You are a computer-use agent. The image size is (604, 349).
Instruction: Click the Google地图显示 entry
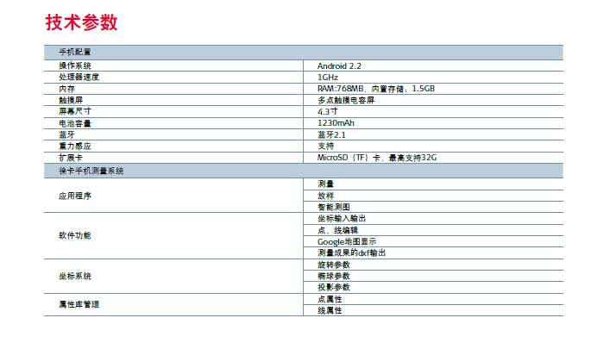tap(346, 241)
